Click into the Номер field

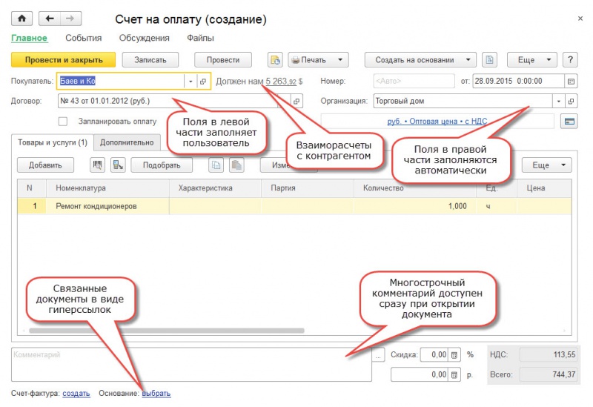tap(414, 81)
